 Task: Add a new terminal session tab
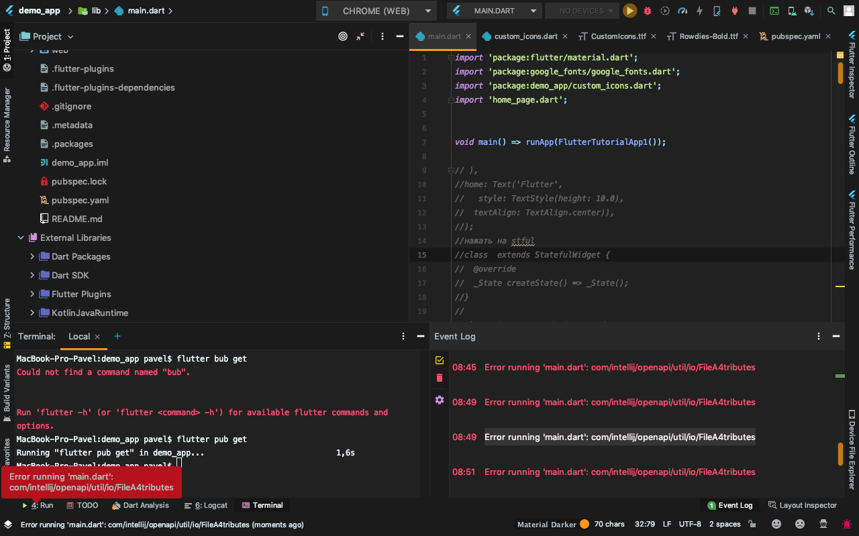point(117,336)
